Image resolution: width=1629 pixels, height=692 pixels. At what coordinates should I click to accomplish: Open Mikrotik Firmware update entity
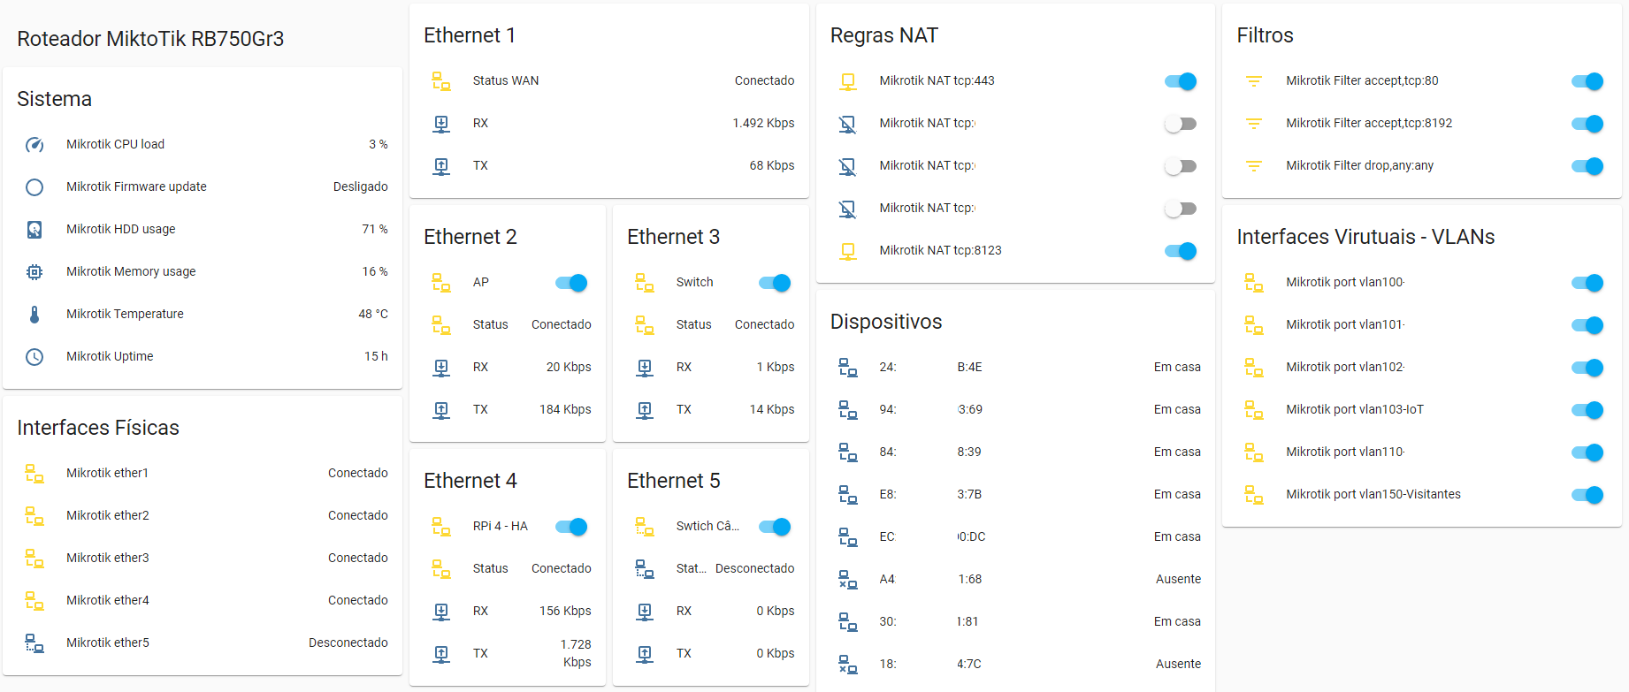click(203, 186)
